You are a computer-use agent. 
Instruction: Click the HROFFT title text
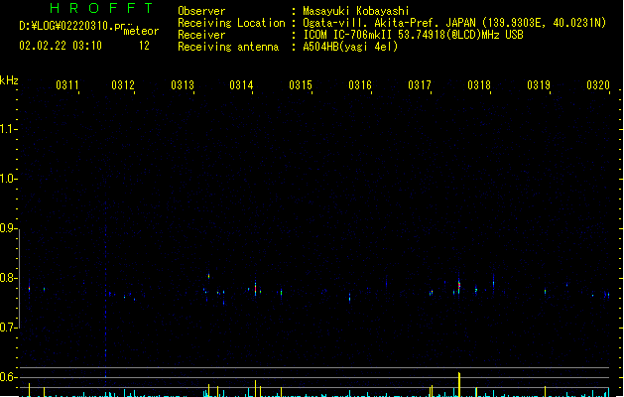pos(102,8)
